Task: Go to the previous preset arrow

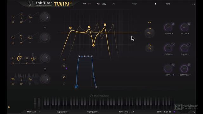Action: (114, 4)
